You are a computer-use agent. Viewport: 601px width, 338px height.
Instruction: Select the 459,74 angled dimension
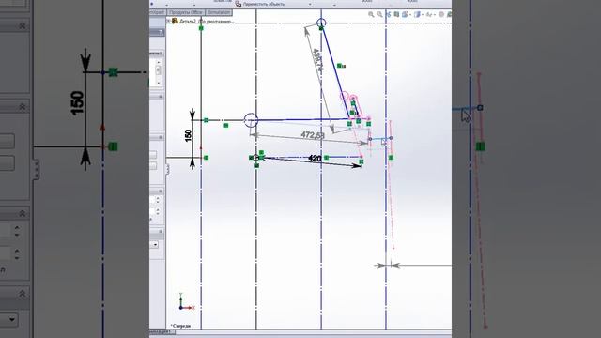(317, 60)
